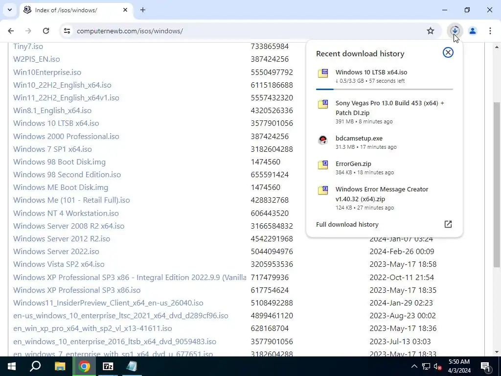Go back to previous page
The height and width of the screenshot is (376, 501).
click(x=11, y=31)
